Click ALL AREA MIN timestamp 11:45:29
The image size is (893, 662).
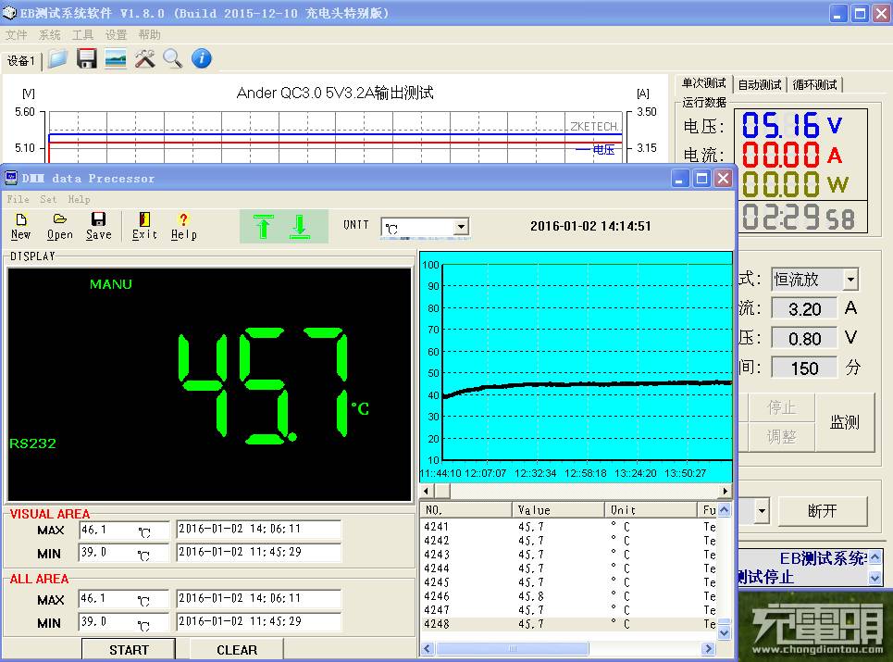[258, 621]
